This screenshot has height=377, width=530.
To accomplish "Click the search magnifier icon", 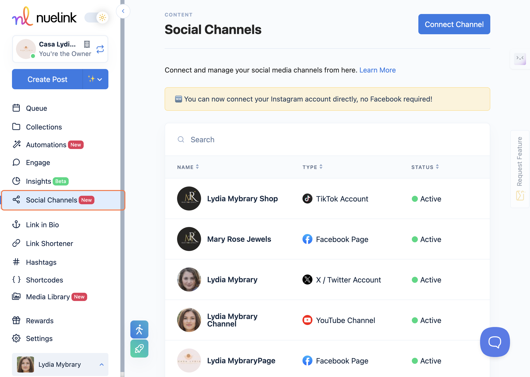I will (181, 139).
